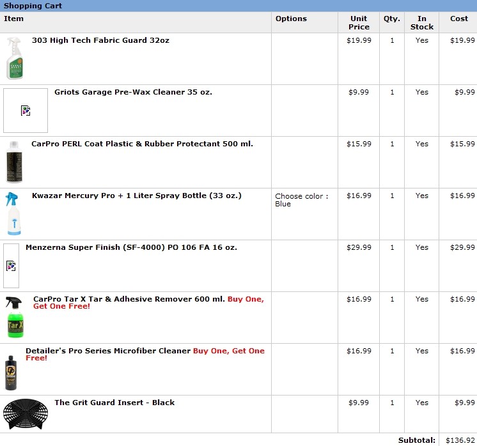The height and width of the screenshot is (446, 477).
Task: Open 303 High Tech Fabric Guard 32oz product
Action: pyautogui.click(x=100, y=40)
